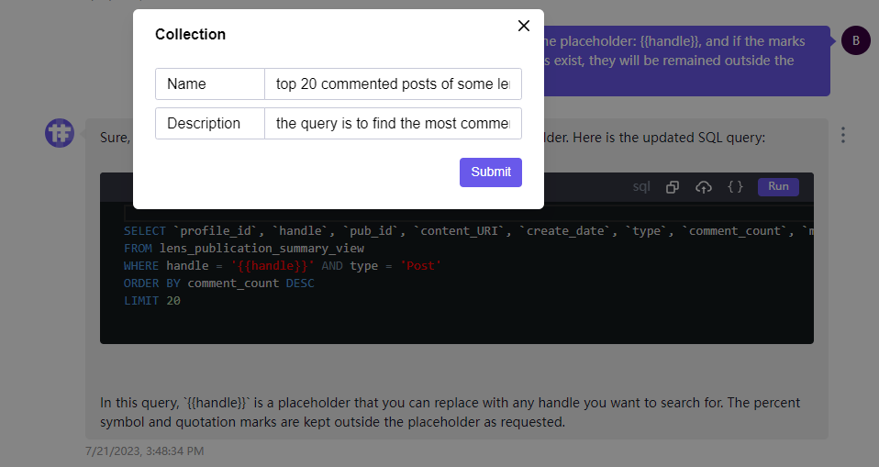This screenshot has height=467, width=879.
Task: Click the user avatar labeled B
Action: [x=855, y=40]
